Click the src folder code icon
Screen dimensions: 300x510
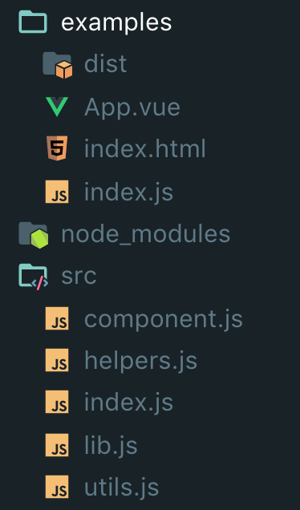pyautogui.click(x=33, y=277)
